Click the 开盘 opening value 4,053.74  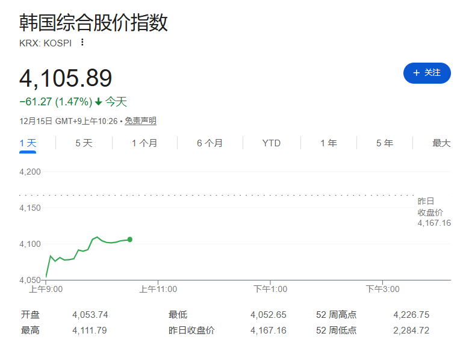[x=90, y=314]
